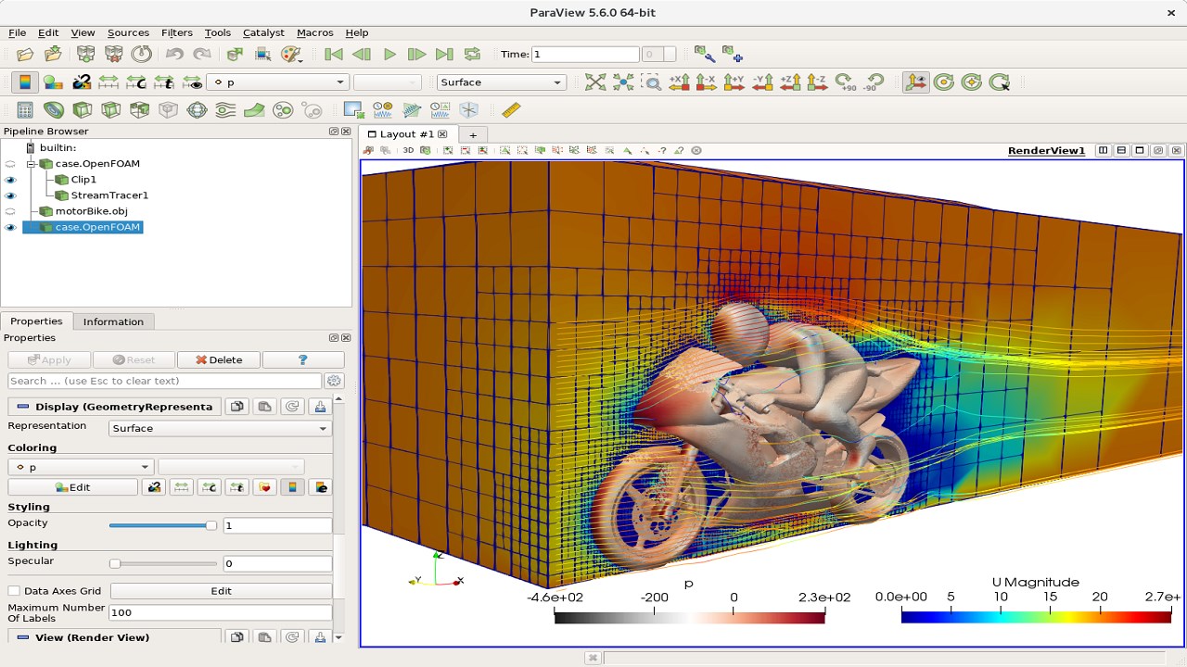Viewport: 1187px width, 667px height.
Task: Apply the Contour filter
Action: (x=54, y=110)
